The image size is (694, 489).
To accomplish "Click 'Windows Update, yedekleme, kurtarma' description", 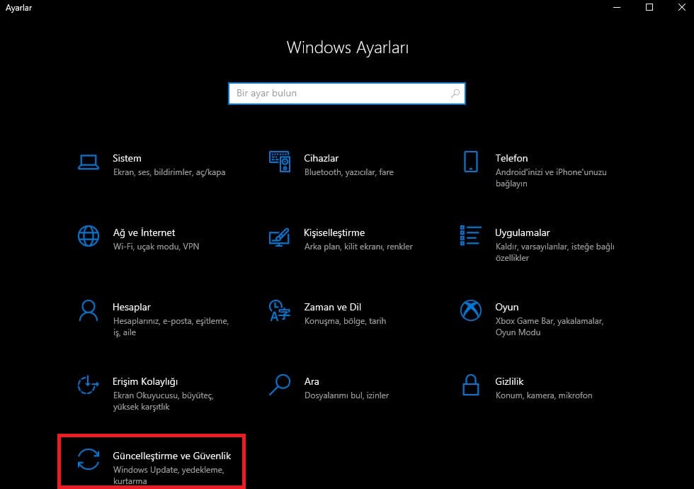I will pos(169,476).
